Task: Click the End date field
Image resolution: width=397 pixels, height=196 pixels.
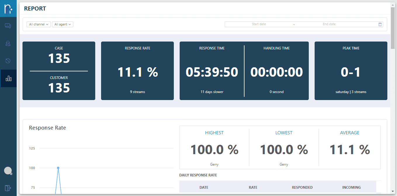Action: pyautogui.click(x=329, y=24)
